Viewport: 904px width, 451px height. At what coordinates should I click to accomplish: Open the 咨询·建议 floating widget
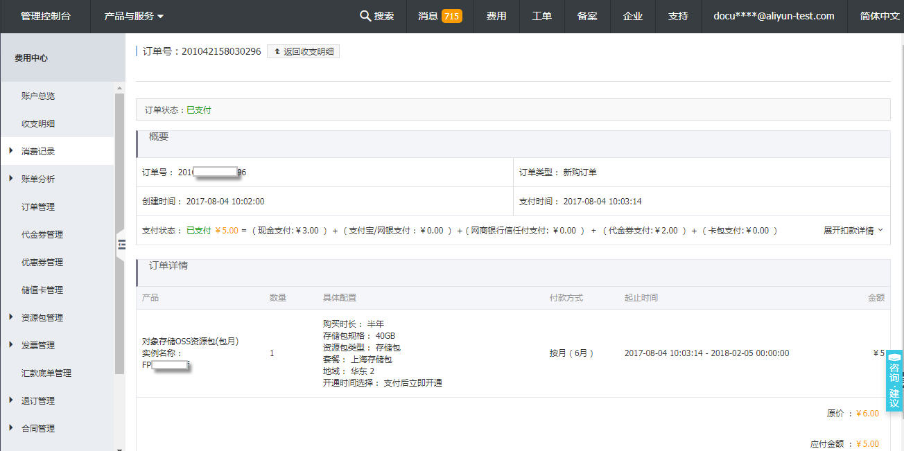(x=894, y=382)
